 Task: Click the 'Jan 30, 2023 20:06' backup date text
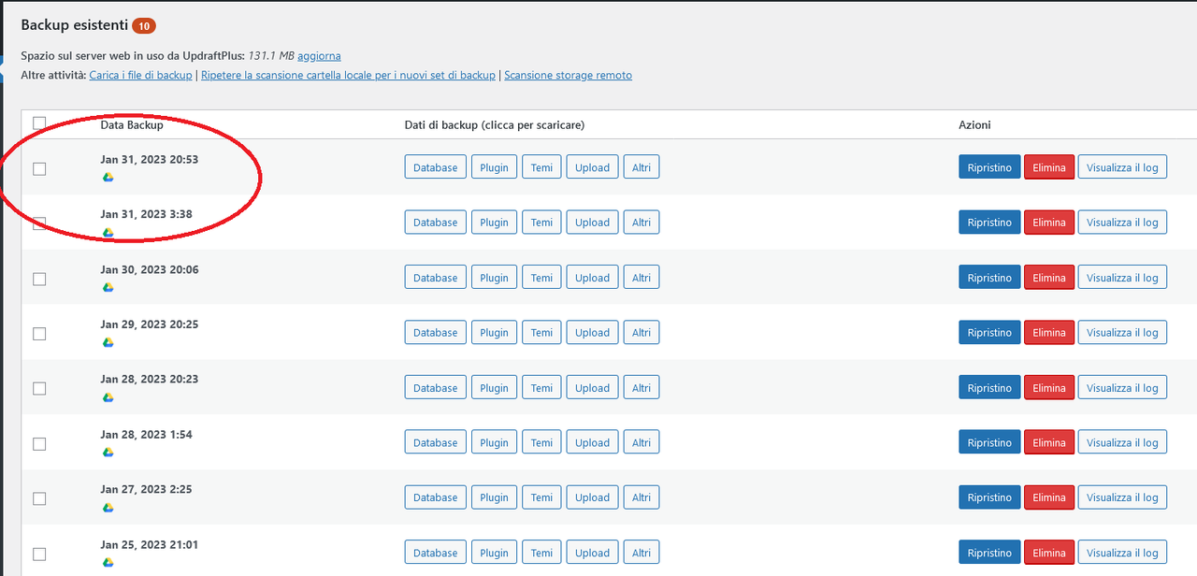[x=150, y=269]
